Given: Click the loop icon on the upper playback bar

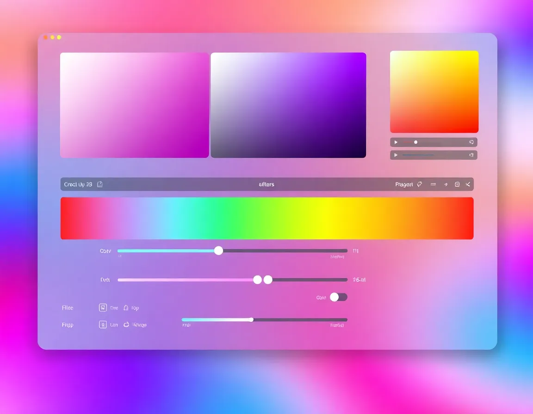Looking at the screenshot, I should pos(472,142).
